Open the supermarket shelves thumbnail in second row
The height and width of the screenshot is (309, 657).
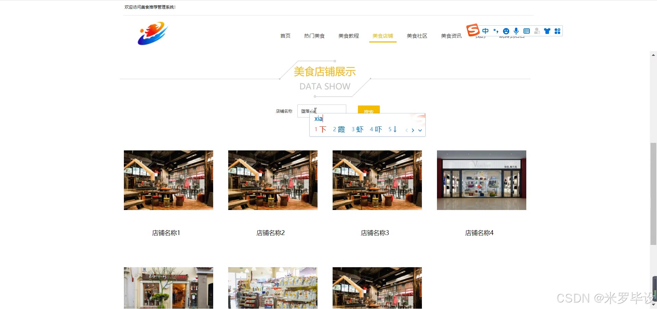coord(273,288)
